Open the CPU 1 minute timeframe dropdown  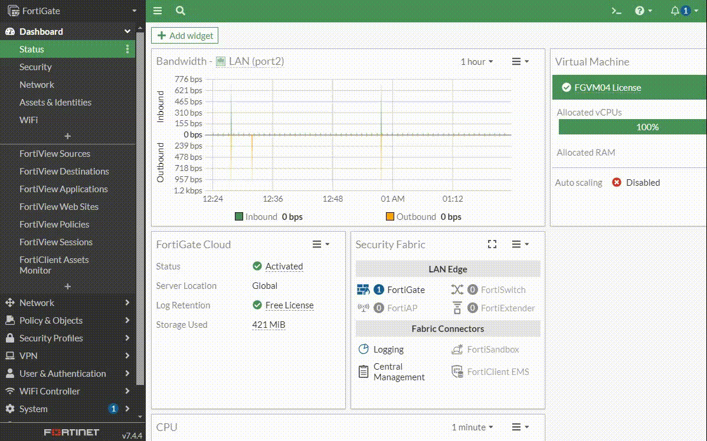(472, 427)
